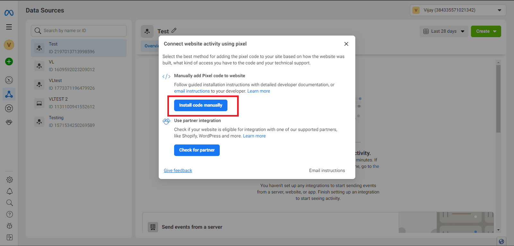Open notifications bell icon

(x=10, y=191)
